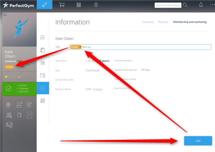Click the (change) payment method link
Viewport: 215px width, 152px height.
(x=97, y=89)
